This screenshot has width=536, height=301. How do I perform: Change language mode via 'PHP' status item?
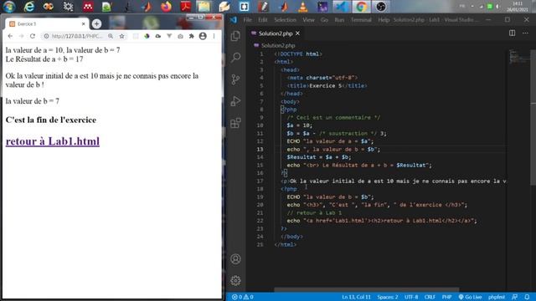[446, 297]
